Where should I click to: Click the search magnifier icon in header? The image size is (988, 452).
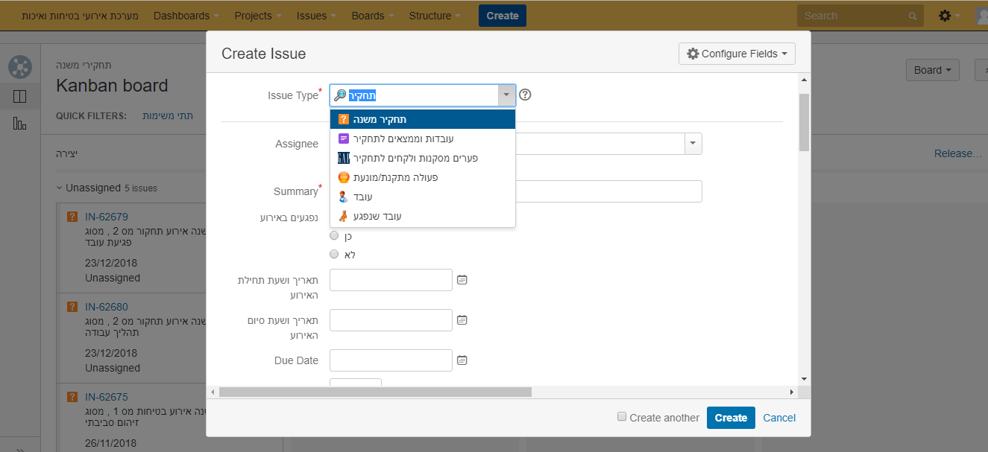click(913, 16)
